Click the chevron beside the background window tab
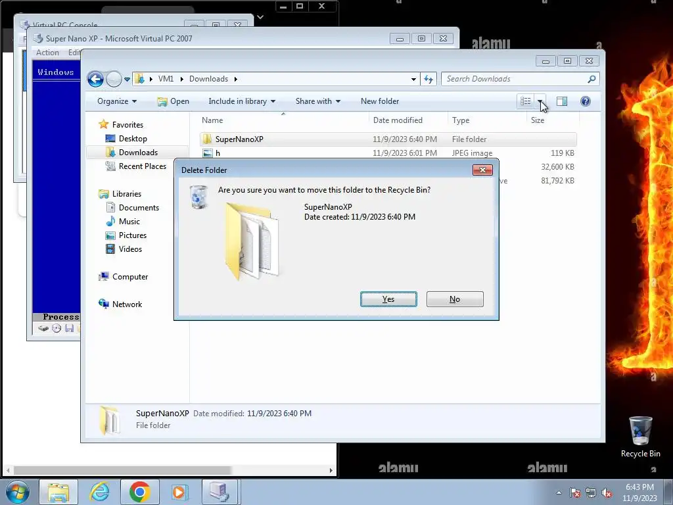673x505 pixels. 260,17
